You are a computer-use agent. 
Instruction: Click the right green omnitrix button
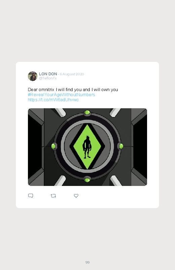point(121,146)
